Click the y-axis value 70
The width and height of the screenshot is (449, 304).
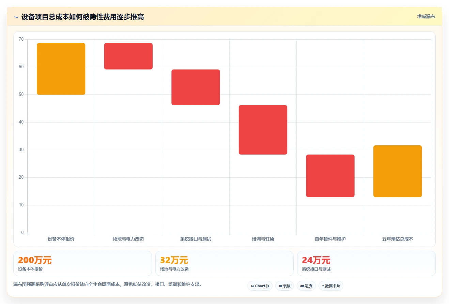[21, 39]
